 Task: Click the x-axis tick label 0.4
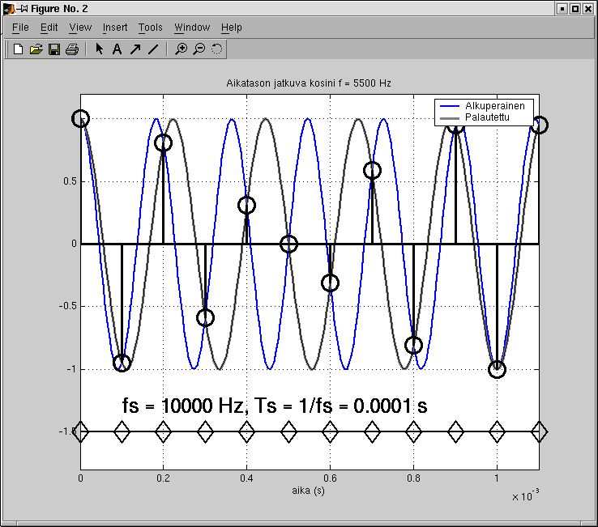click(247, 478)
